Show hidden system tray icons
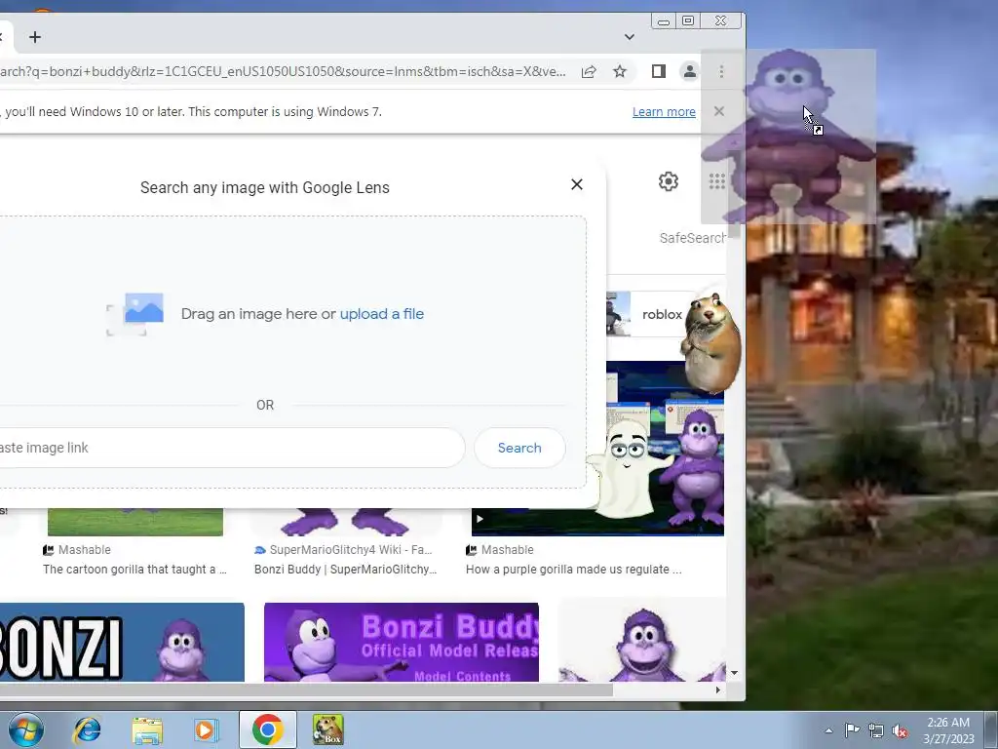This screenshot has height=749, width=998. point(828,730)
